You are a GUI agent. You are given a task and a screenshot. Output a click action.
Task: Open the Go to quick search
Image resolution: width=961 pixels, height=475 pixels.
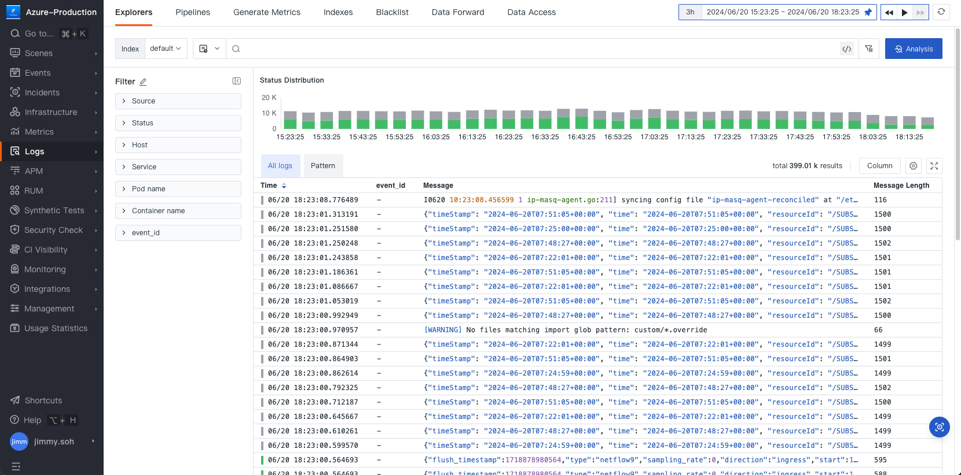click(x=49, y=34)
